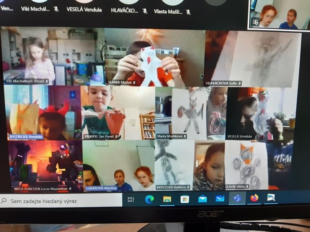
Task: Select the LUKÁŠOVÁ Martina video tile
Action: coord(119,166)
